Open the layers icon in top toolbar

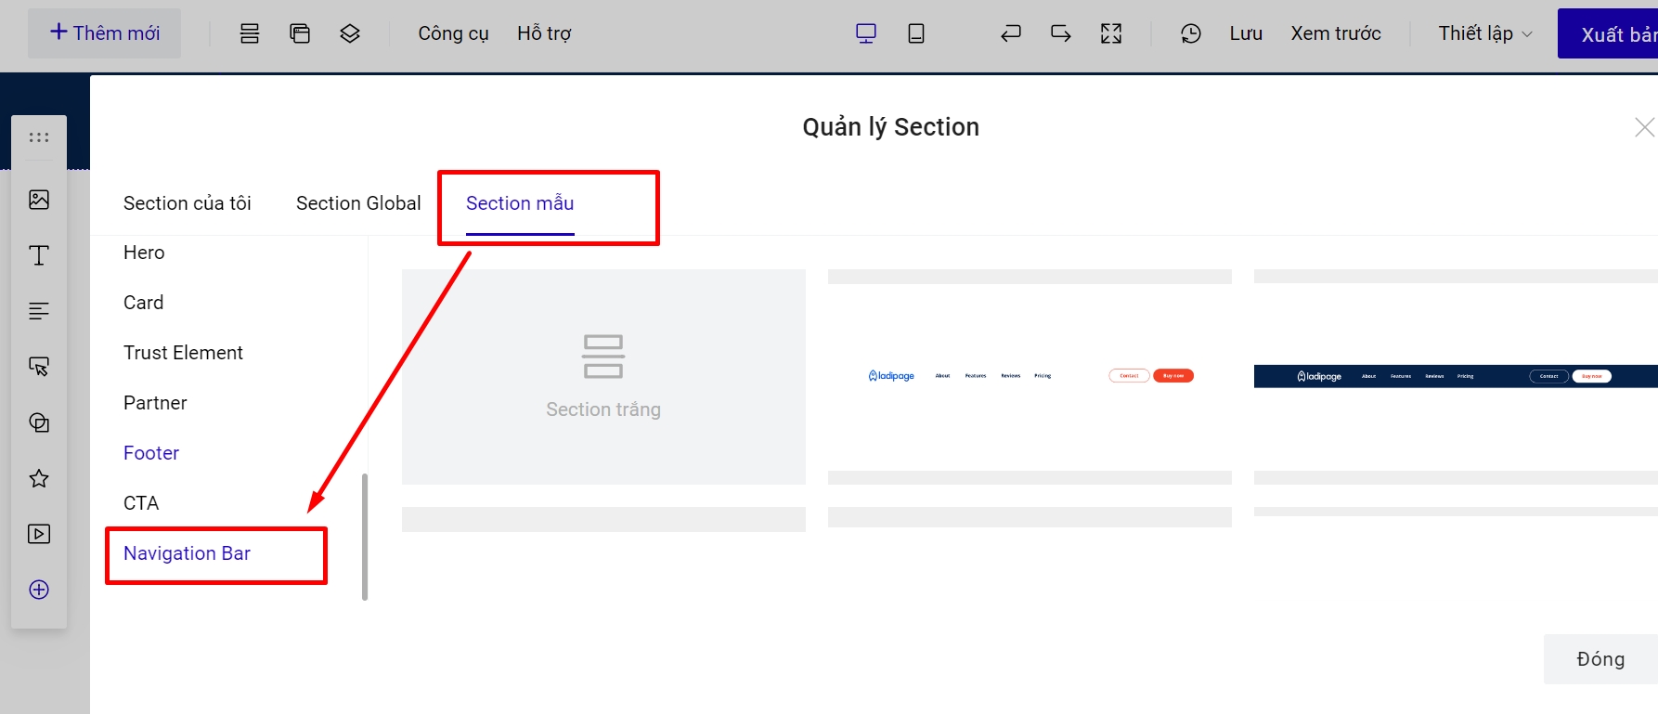tap(350, 33)
